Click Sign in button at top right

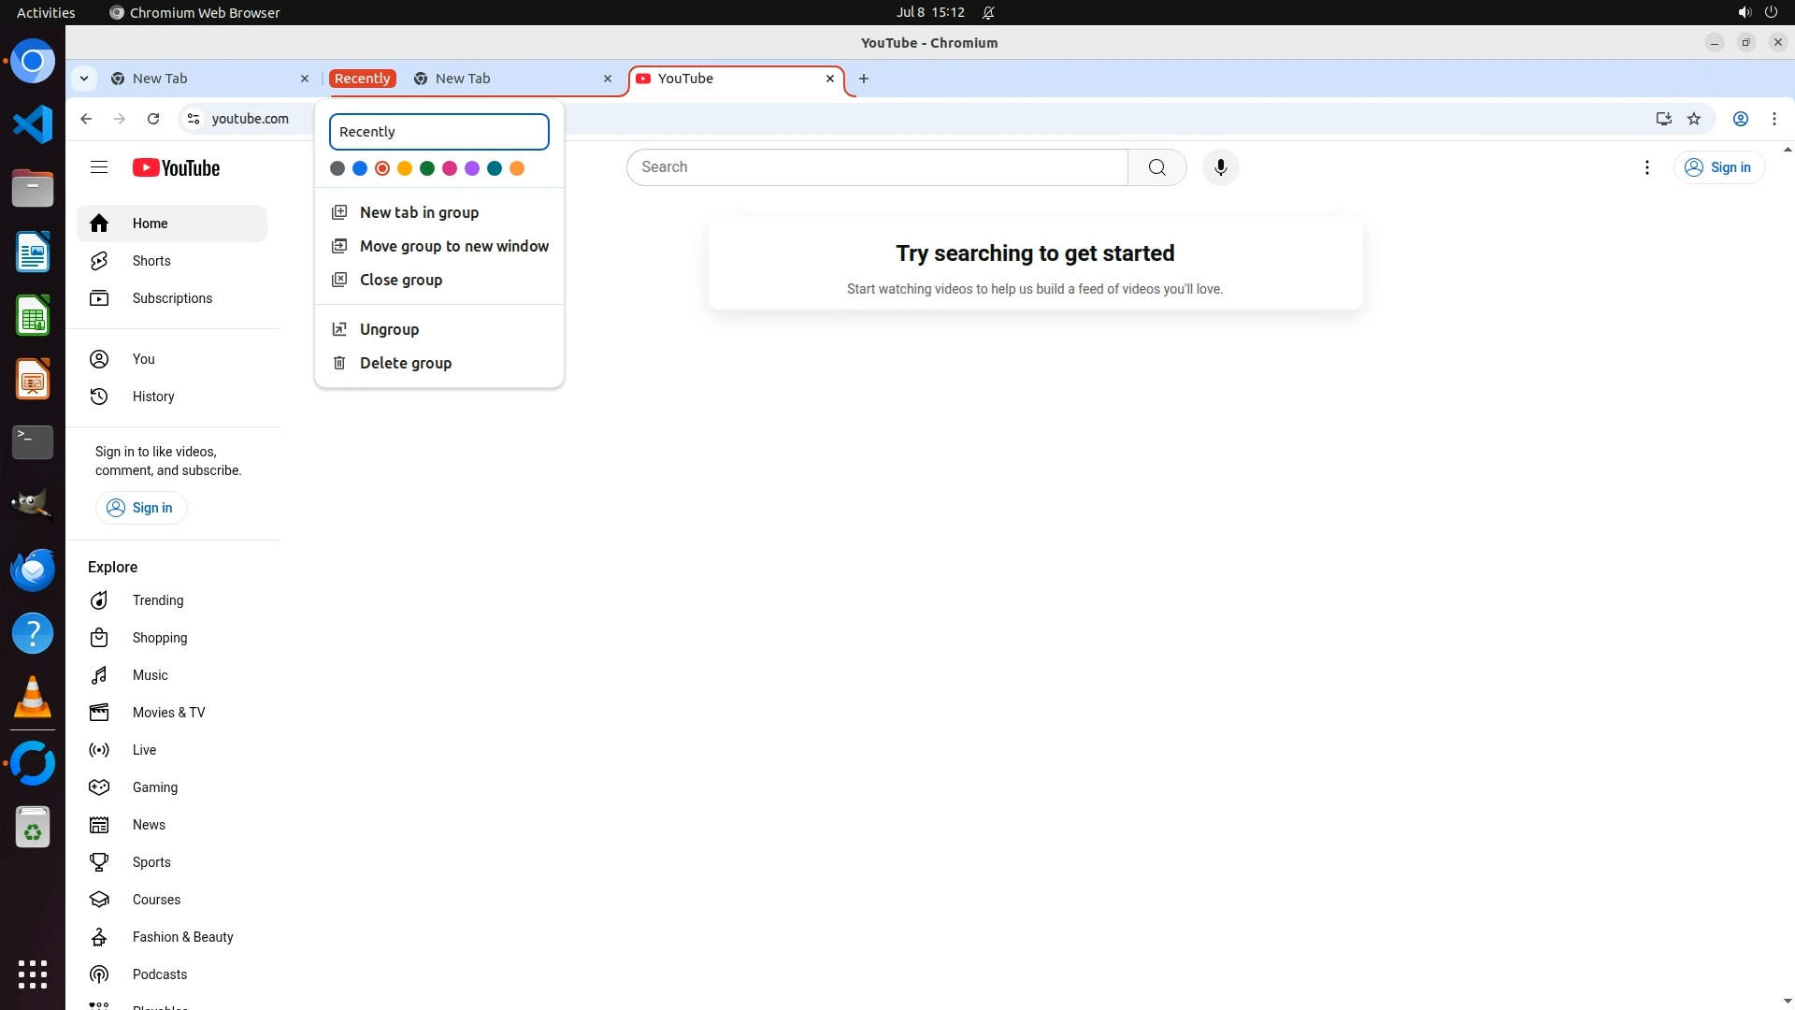pos(1718,167)
